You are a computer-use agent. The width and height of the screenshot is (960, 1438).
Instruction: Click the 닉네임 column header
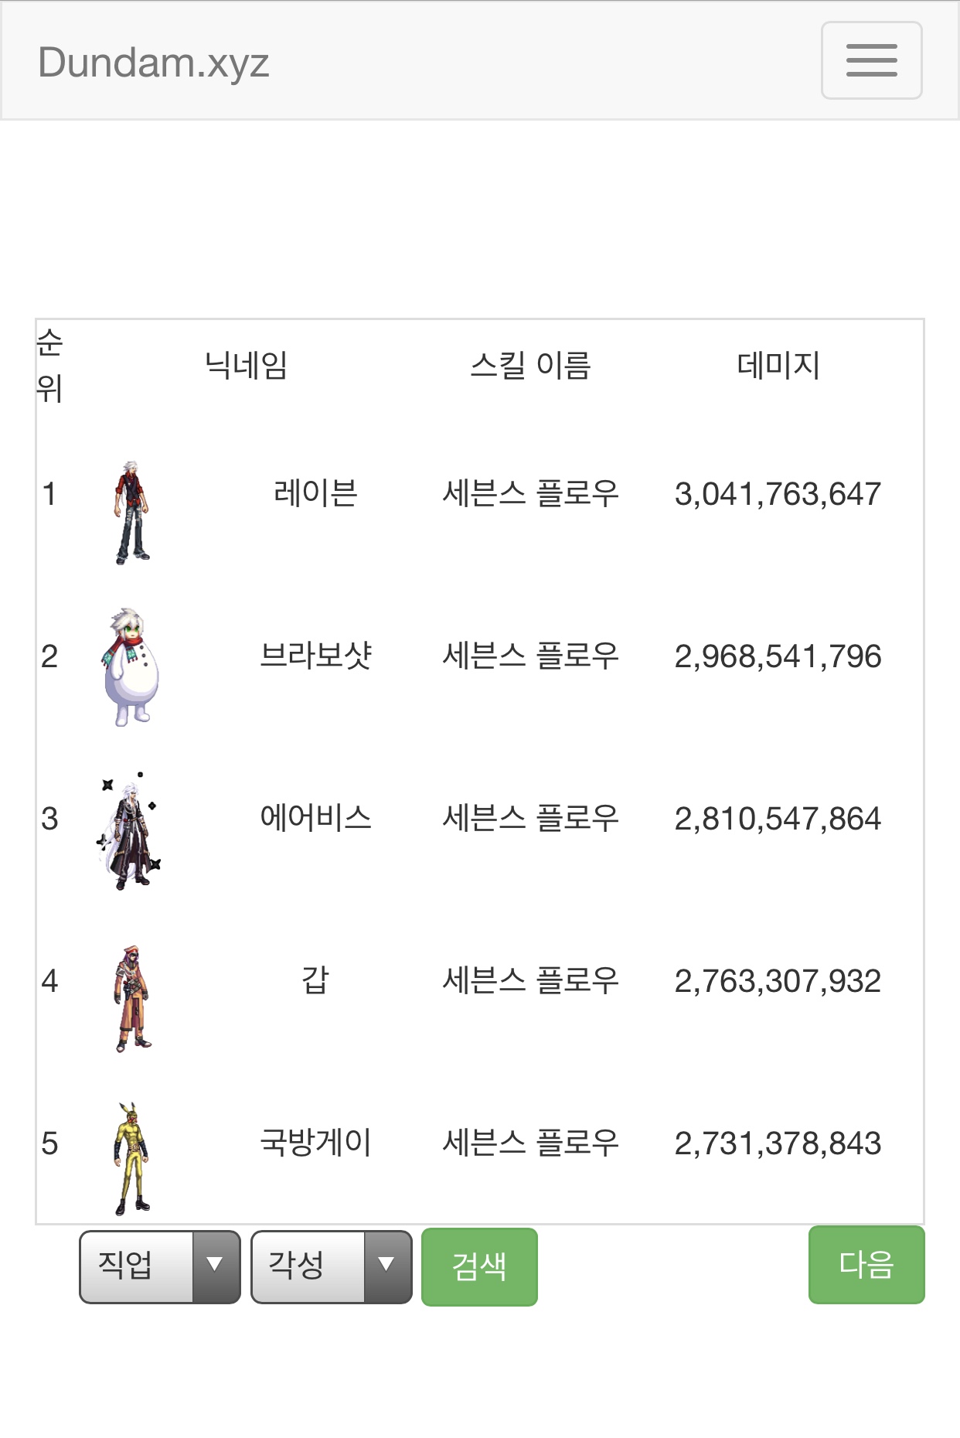[x=246, y=365]
